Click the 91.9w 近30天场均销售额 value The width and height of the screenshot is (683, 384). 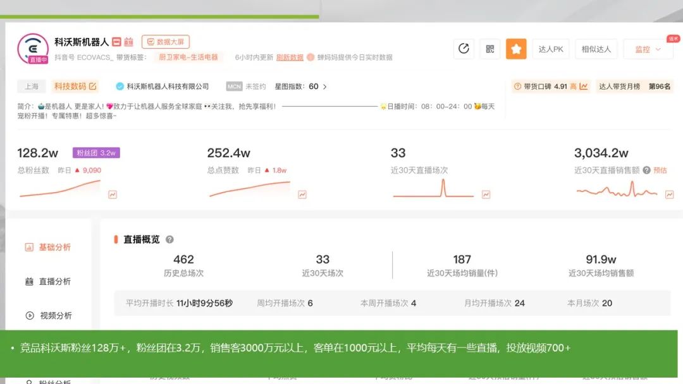[x=601, y=260]
